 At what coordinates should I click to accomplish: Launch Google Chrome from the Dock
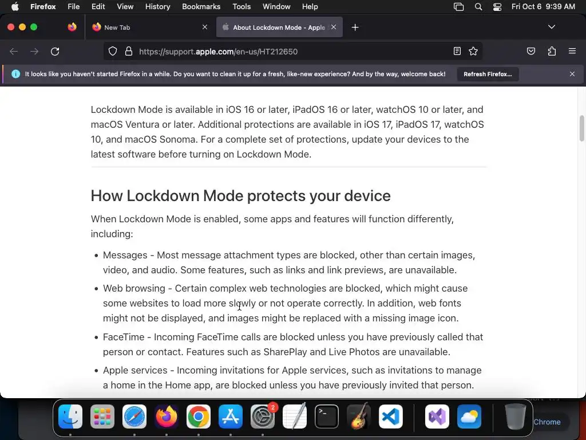pos(199,417)
